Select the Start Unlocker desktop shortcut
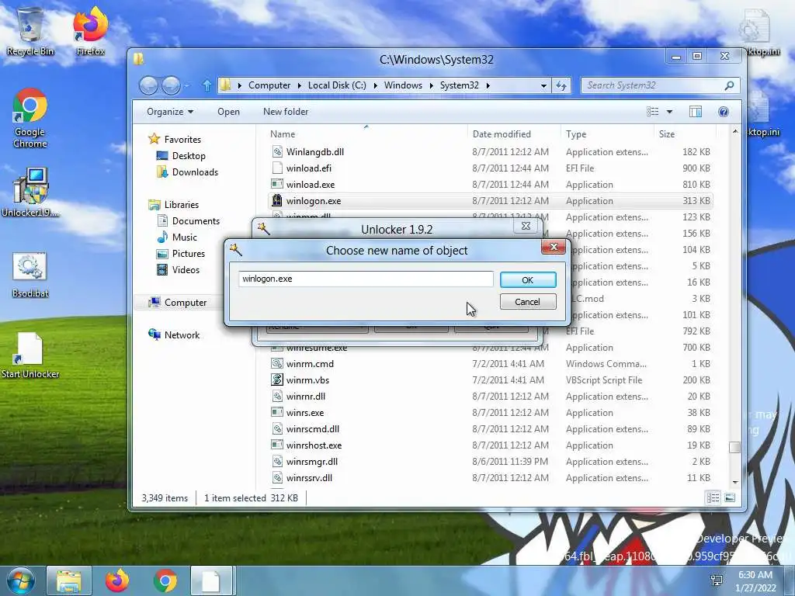The height and width of the screenshot is (596, 795). 30,355
